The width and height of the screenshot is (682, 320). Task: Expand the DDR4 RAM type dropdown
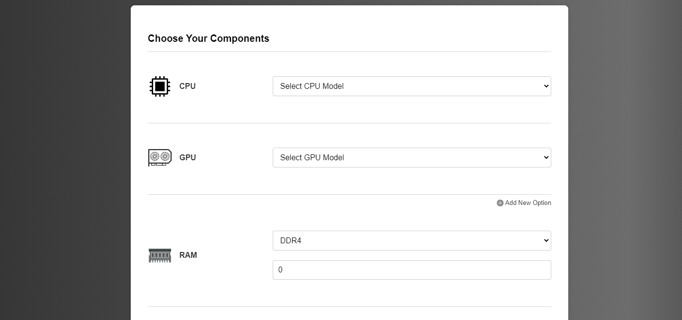[411, 241]
